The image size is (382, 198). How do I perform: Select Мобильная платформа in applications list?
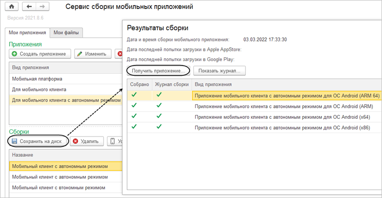pyautogui.click(x=37, y=78)
